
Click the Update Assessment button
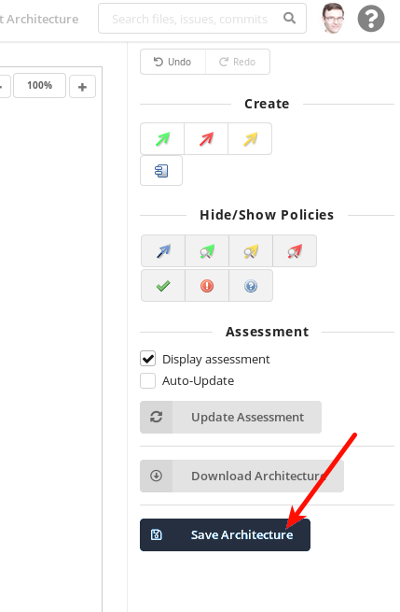pyautogui.click(x=230, y=418)
